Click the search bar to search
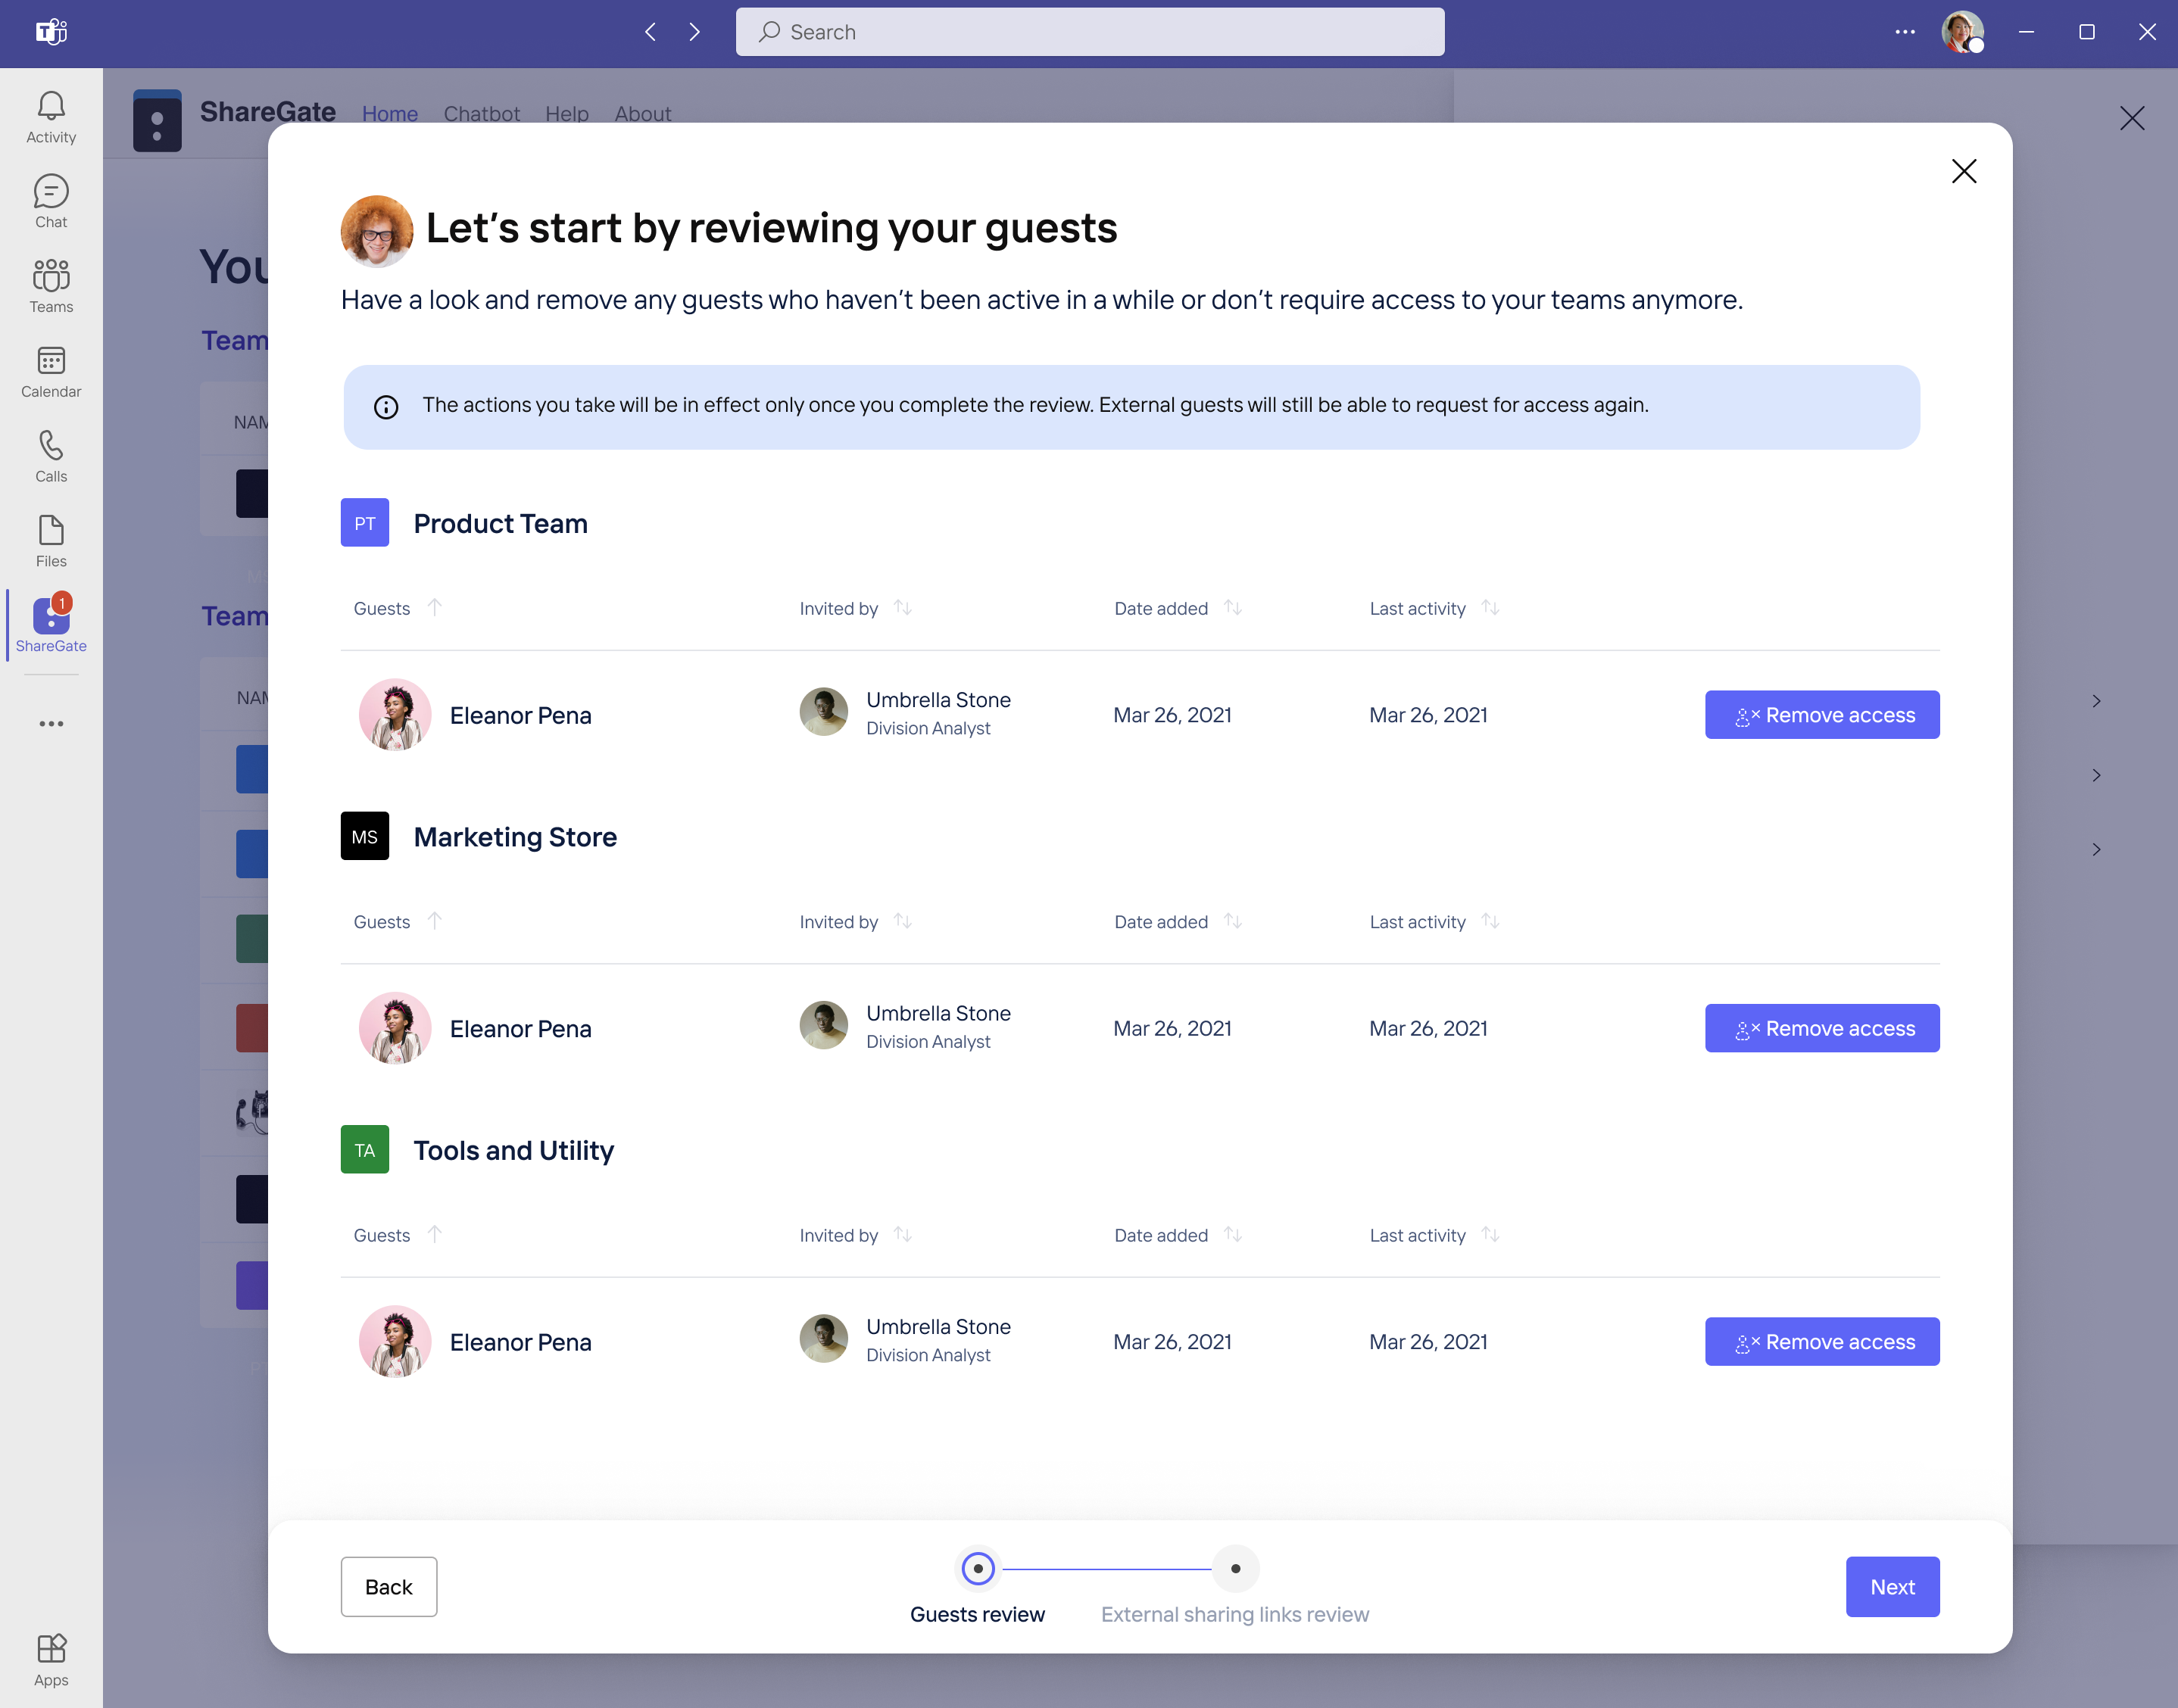 pyautogui.click(x=1089, y=32)
